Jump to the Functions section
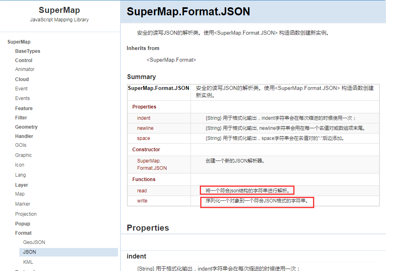Image resolution: width=396 pixels, height=271 pixels. pos(144,179)
